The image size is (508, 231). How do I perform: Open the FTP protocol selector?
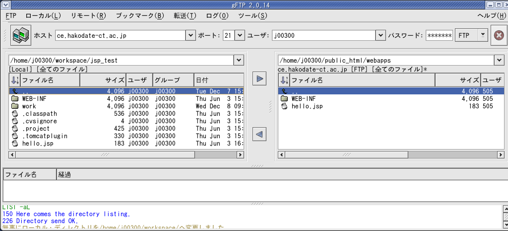tap(471, 35)
